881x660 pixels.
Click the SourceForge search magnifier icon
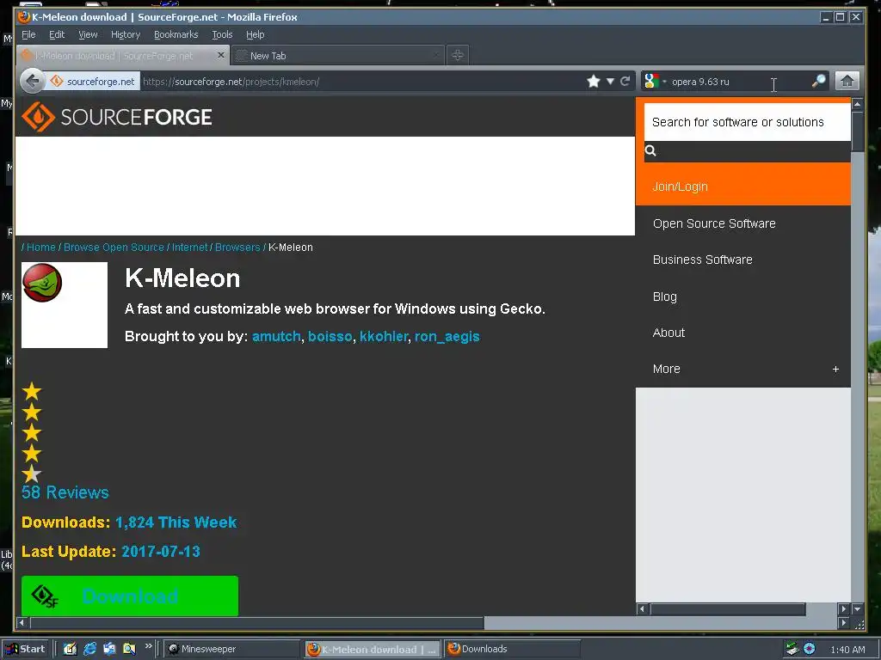coord(650,150)
